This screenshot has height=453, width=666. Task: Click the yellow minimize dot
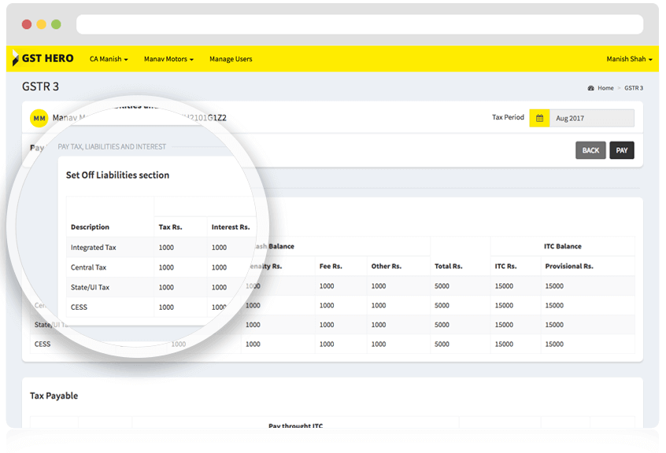click(x=41, y=24)
